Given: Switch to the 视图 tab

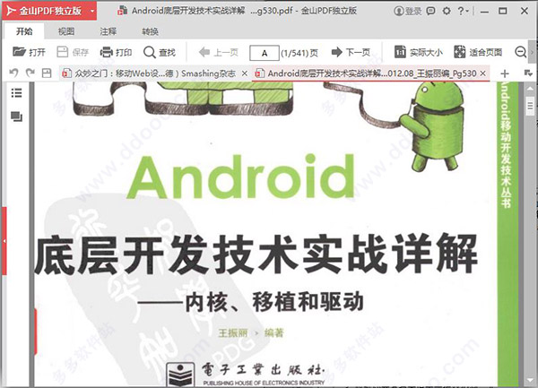Looking at the screenshot, I should coord(65,31).
